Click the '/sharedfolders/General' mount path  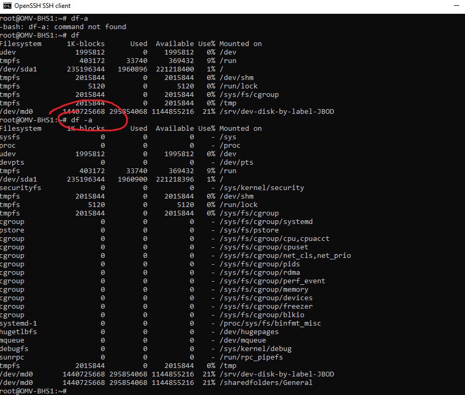pos(266,383)
